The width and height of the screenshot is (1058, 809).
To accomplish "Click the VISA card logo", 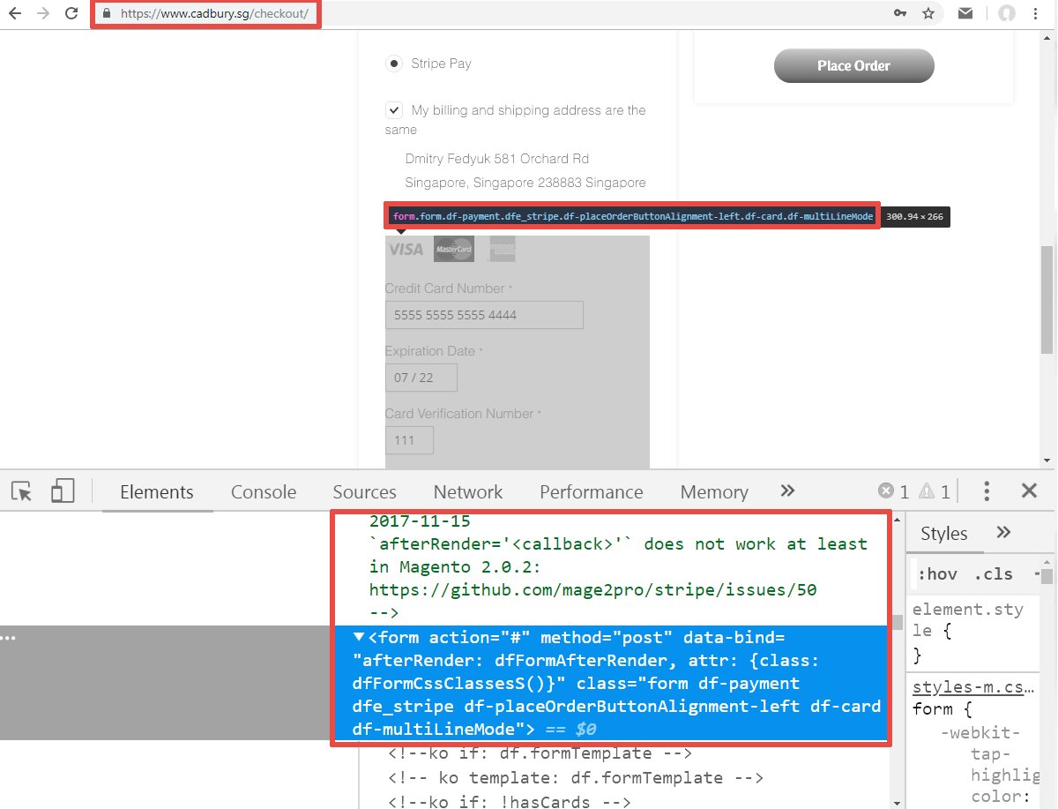I will [406, 250].
